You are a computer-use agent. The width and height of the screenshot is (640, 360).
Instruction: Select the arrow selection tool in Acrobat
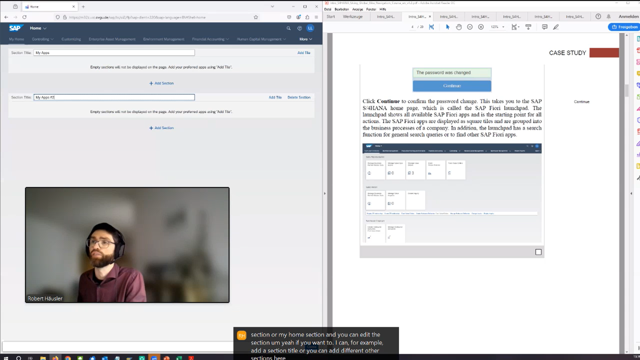(x=448, y=27)
